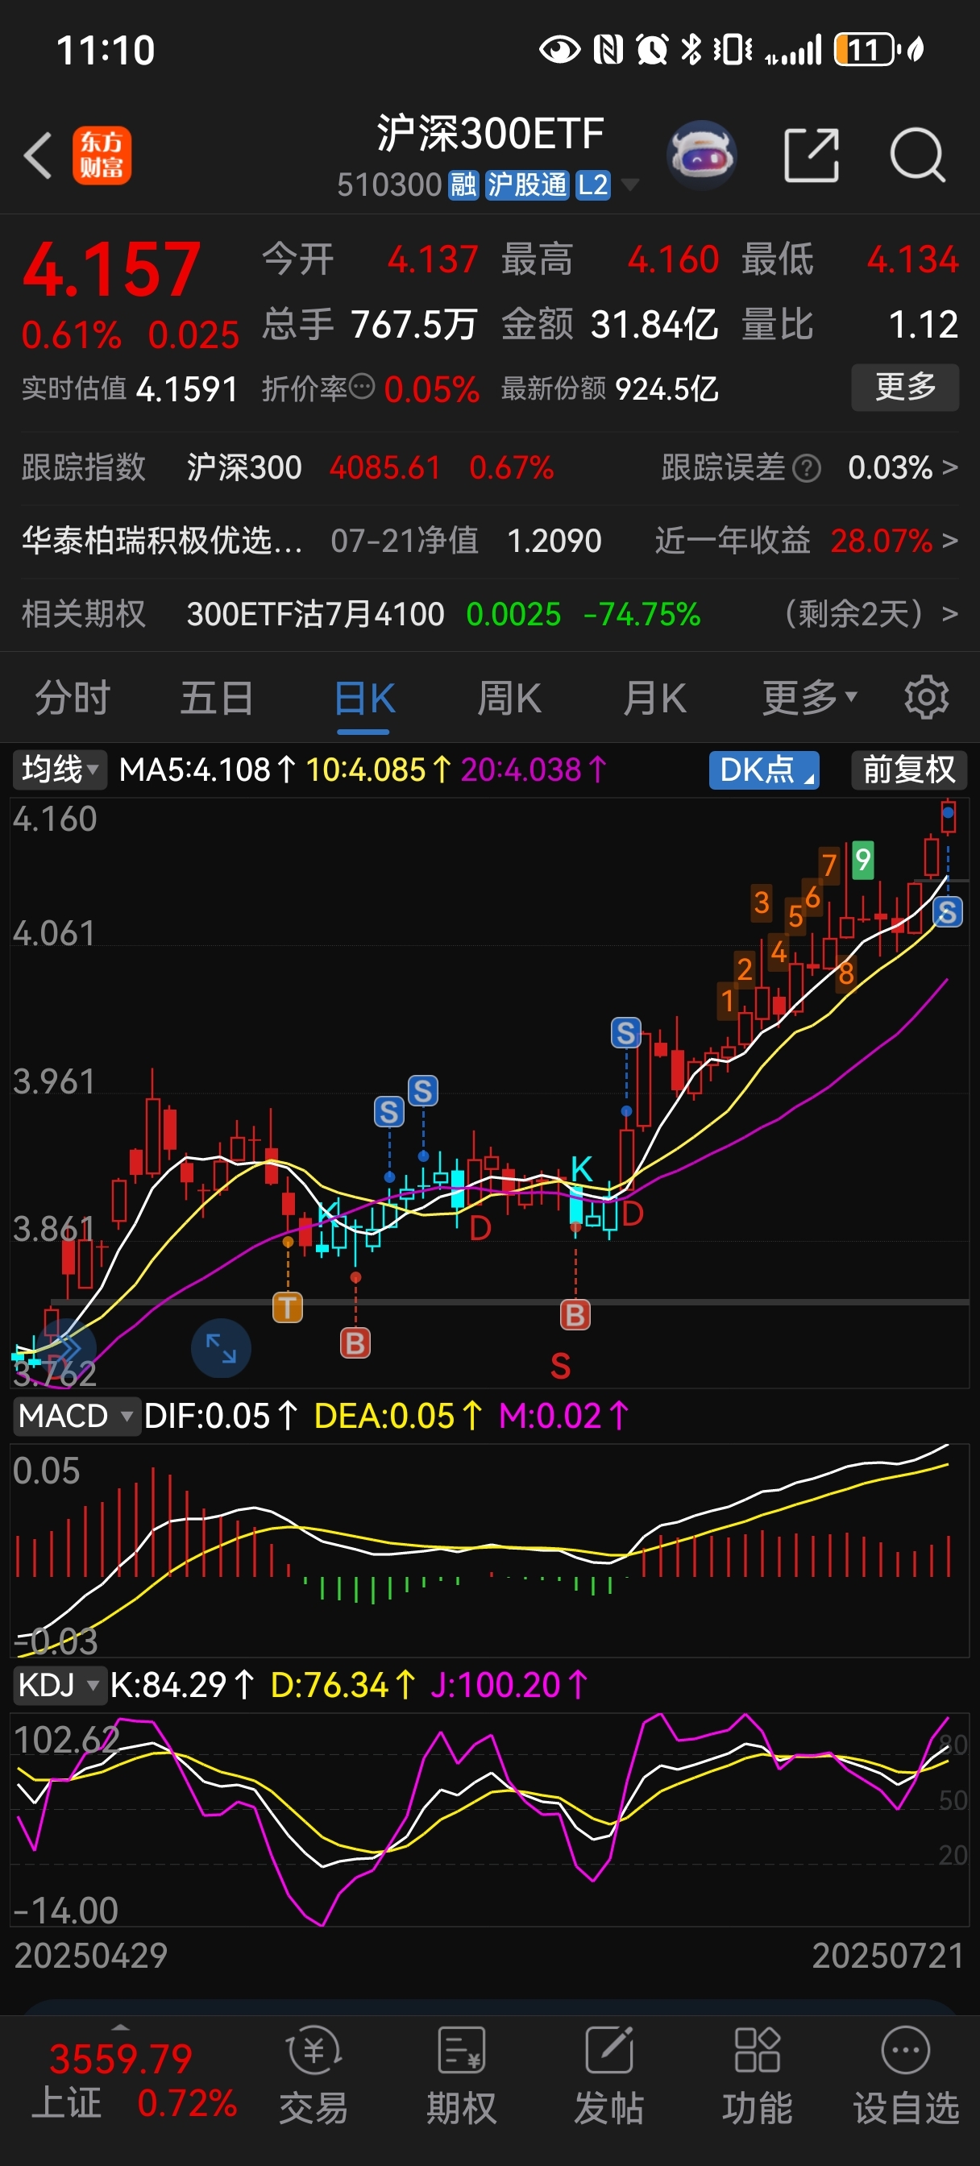Open the 均线 indicator dropdown
980x2166 pixels.
tap(60, 770)
